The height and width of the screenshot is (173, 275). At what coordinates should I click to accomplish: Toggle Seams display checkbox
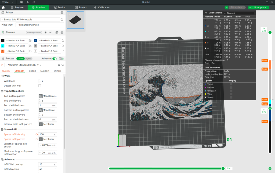[231, 97]
